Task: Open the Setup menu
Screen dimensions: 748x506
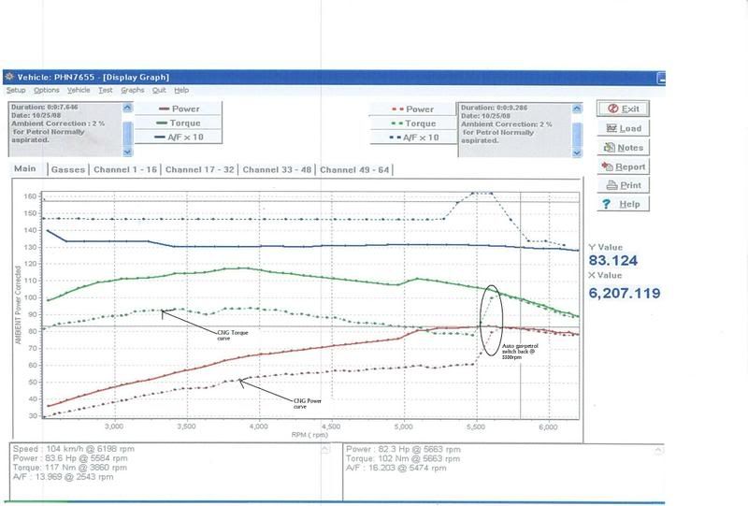Action: 16,90
